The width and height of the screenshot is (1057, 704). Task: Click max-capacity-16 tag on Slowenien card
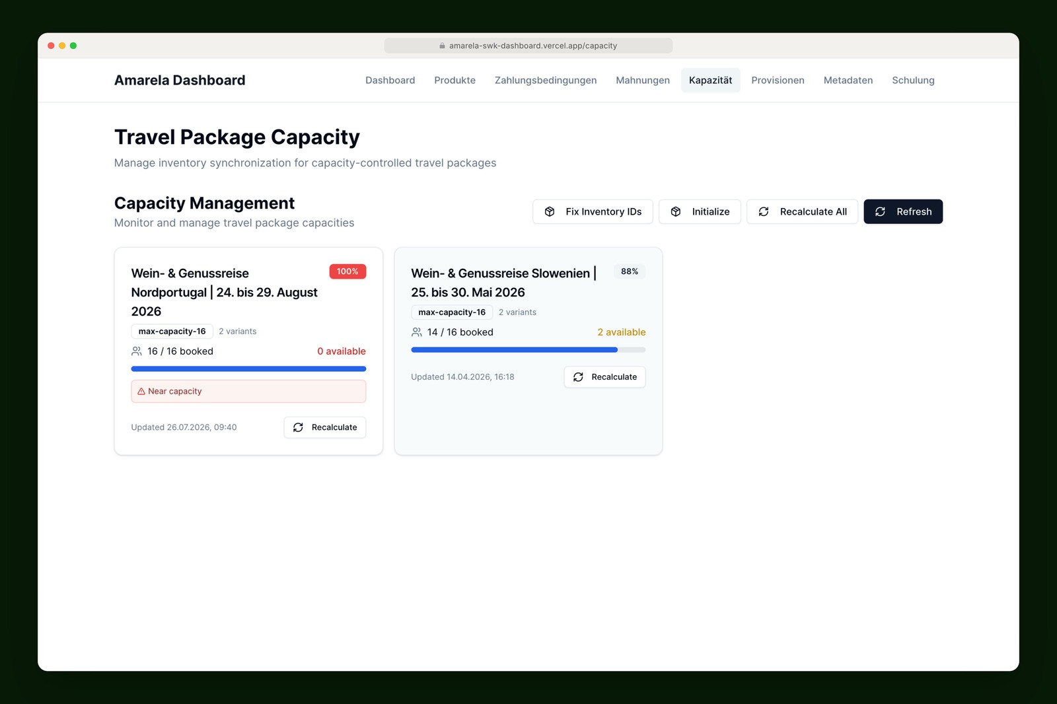pyautogui.click(x=452, y=312)
